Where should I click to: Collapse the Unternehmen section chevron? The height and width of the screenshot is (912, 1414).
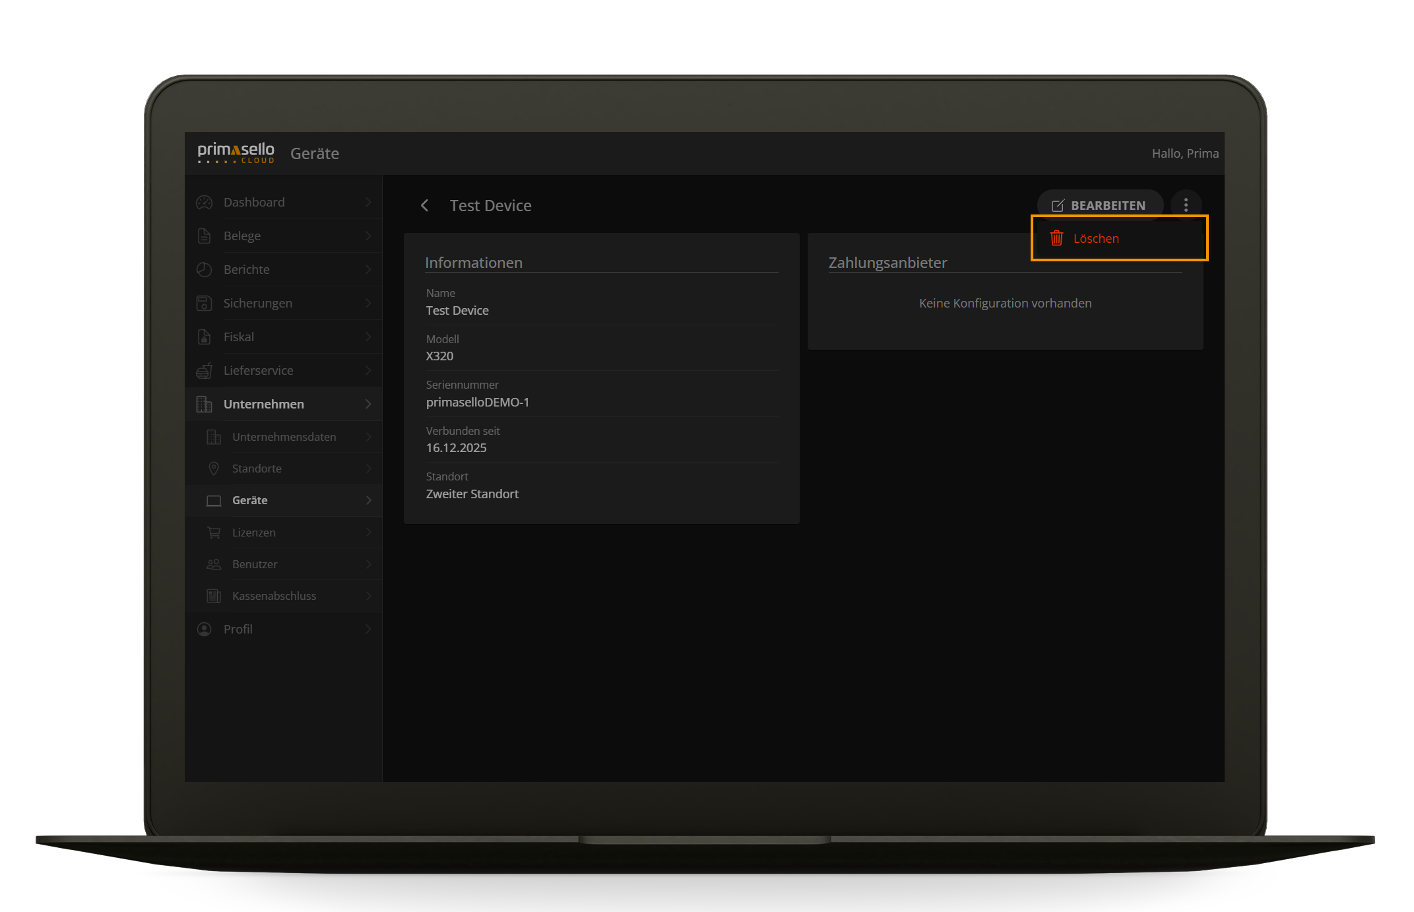tap(368, 405)
